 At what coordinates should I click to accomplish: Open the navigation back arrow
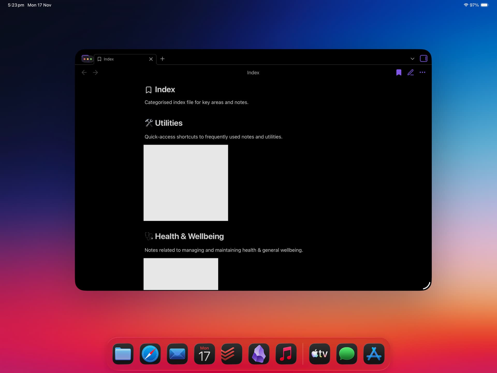(x=84, y=73)
